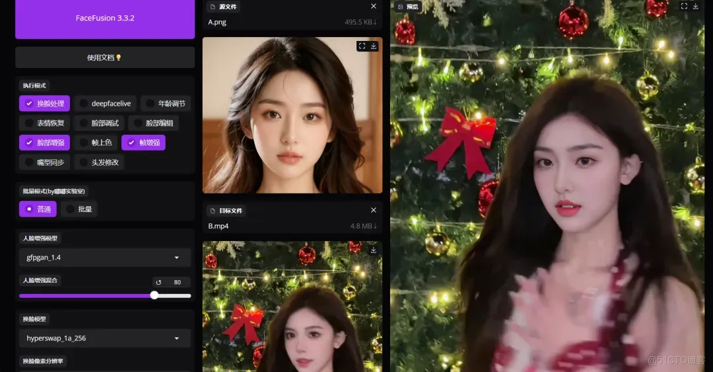The image size is (713, 372).
Task: Click the source portrait image thumbnail
Action: coord(292,115)
